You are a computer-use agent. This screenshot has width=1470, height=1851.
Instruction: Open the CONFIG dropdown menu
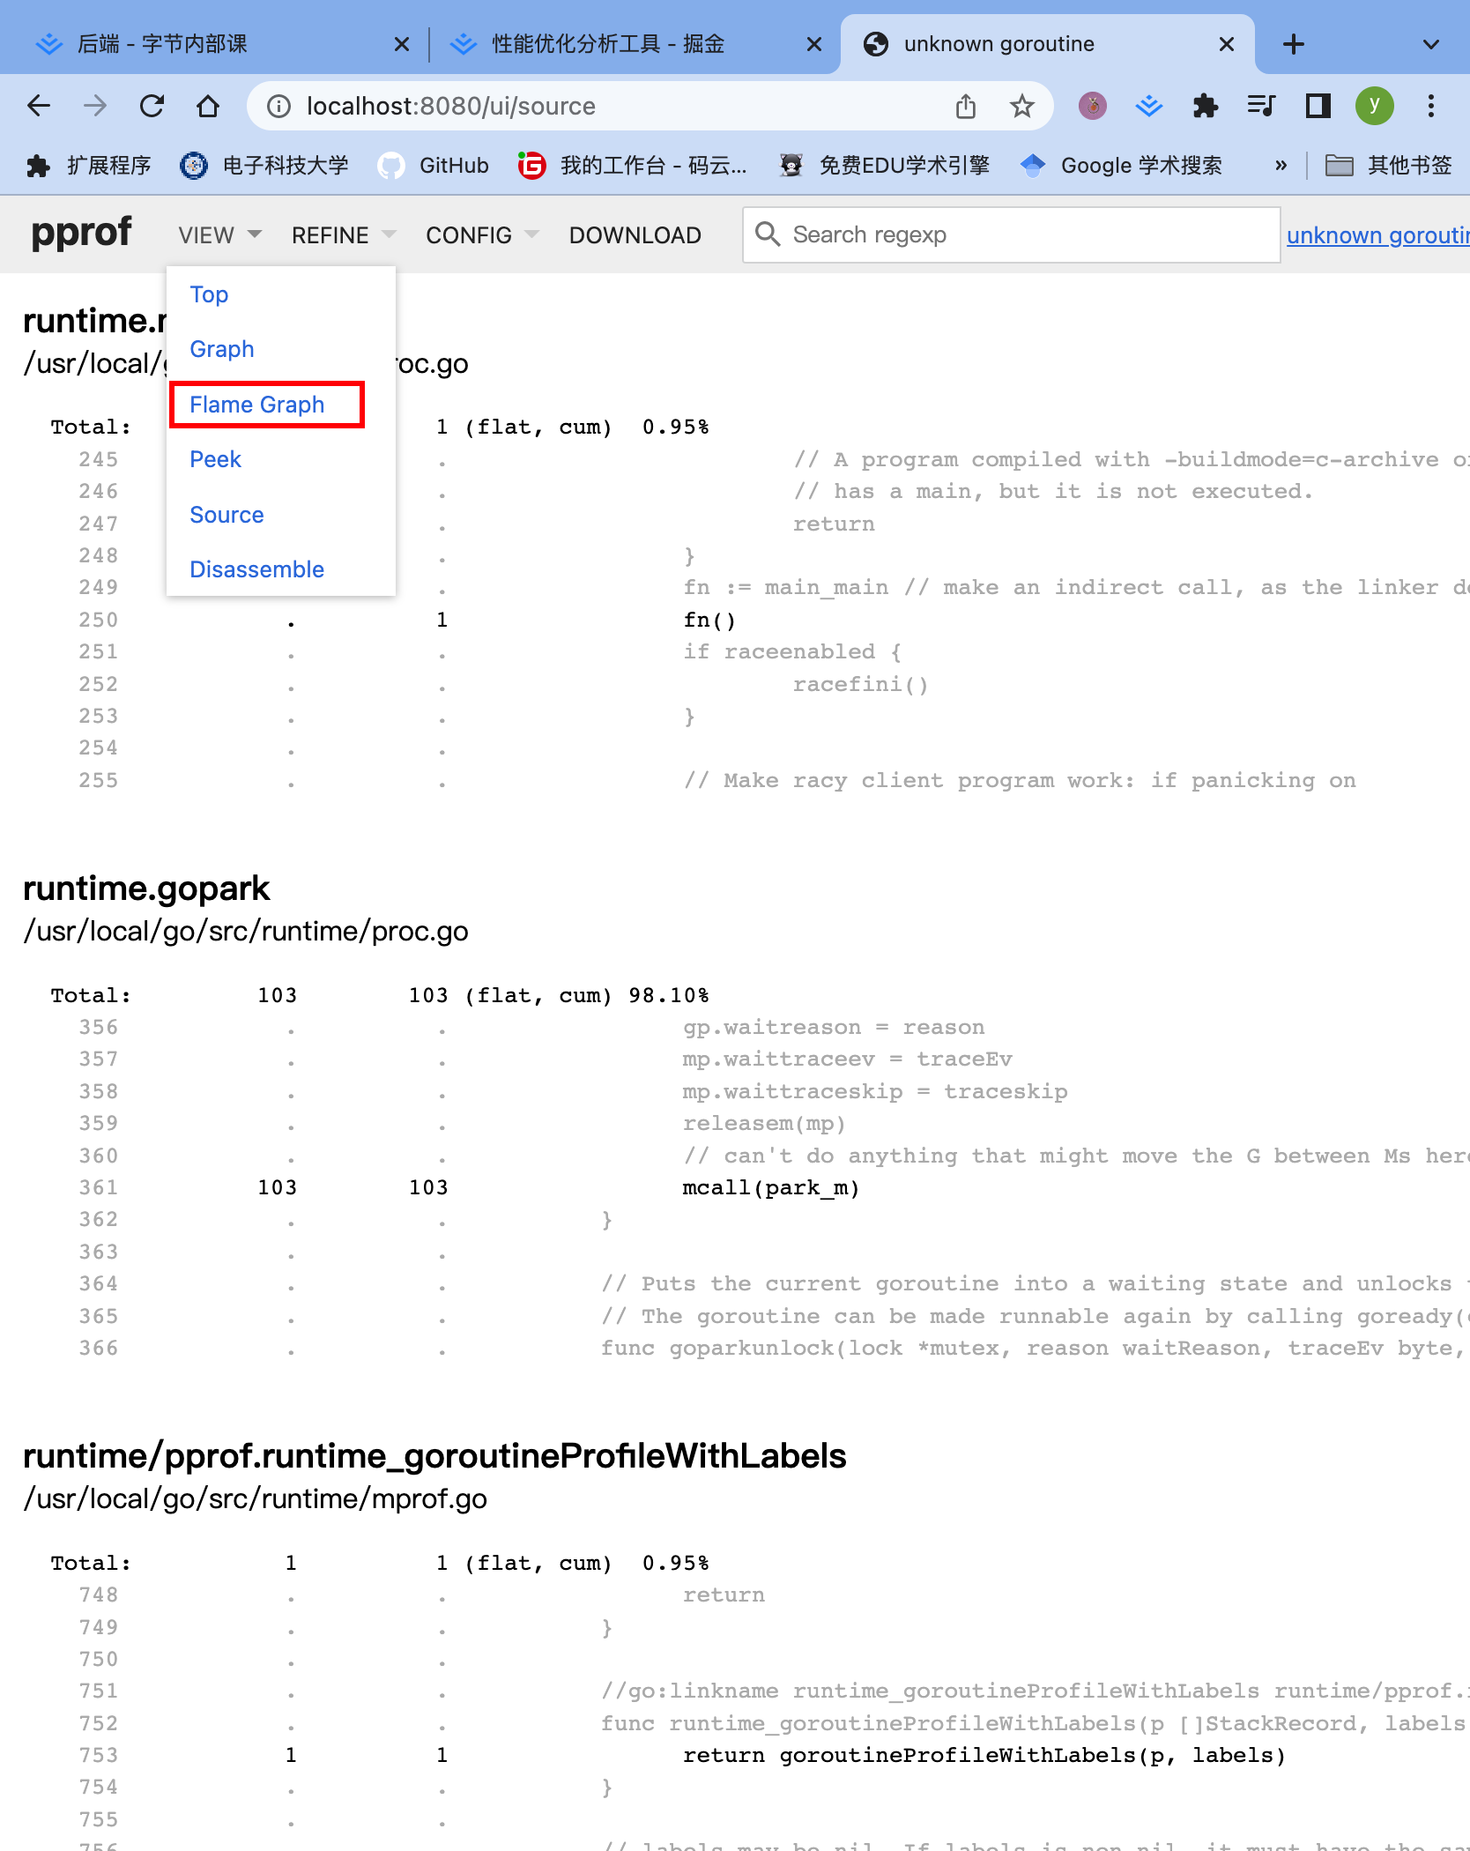[x=482, y=235]
